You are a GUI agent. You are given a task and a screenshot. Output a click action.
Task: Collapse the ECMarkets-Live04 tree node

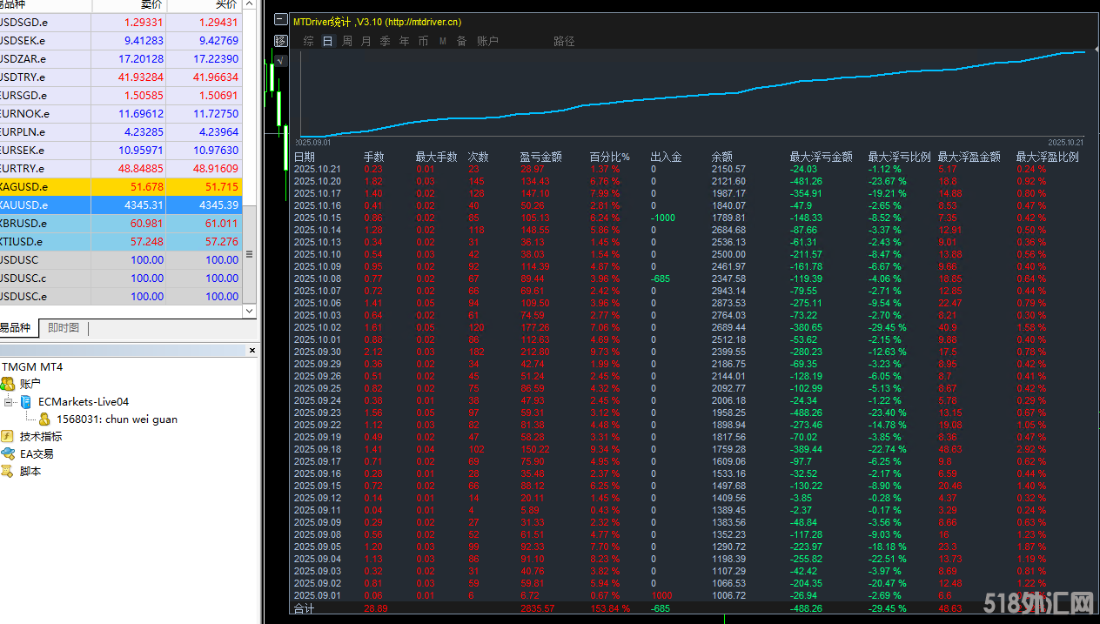pyautogui.click(x=9, y=402)
